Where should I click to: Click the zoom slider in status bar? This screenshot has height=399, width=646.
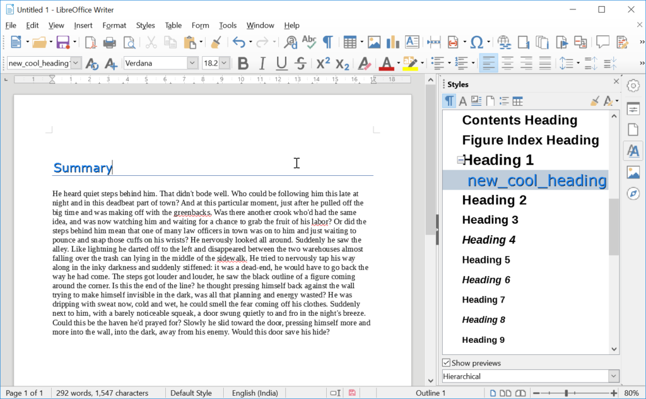566,393
